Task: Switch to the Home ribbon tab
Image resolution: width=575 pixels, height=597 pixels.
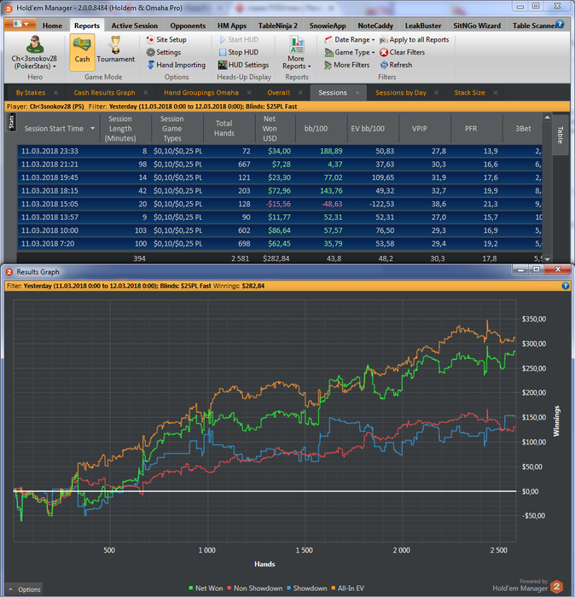Action: click(52, 26)
